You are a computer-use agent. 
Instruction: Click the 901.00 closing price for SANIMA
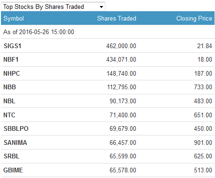(x=203, y=142)
